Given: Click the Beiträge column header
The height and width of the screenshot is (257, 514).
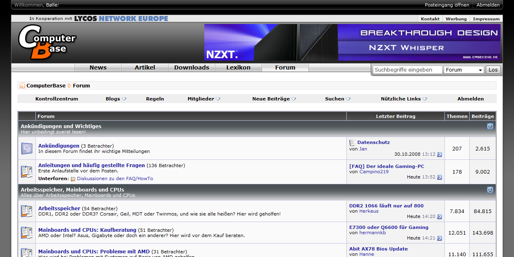Looking at the screenshot, I should coord(483,116).
